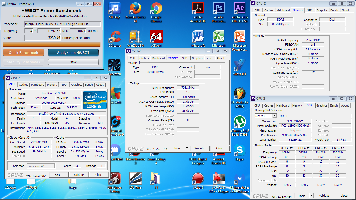The image size is (356, 200).
Task: Click the Max Bandwidth PC3-12800 value
Action: click(x=295, y=126)
